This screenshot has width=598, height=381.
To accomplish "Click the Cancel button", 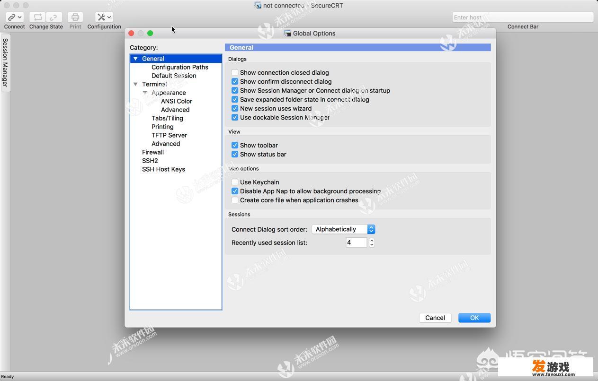I will click(x=435, y=318).
